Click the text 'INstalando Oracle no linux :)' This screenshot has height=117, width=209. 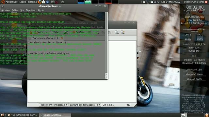tap(47, 43)
